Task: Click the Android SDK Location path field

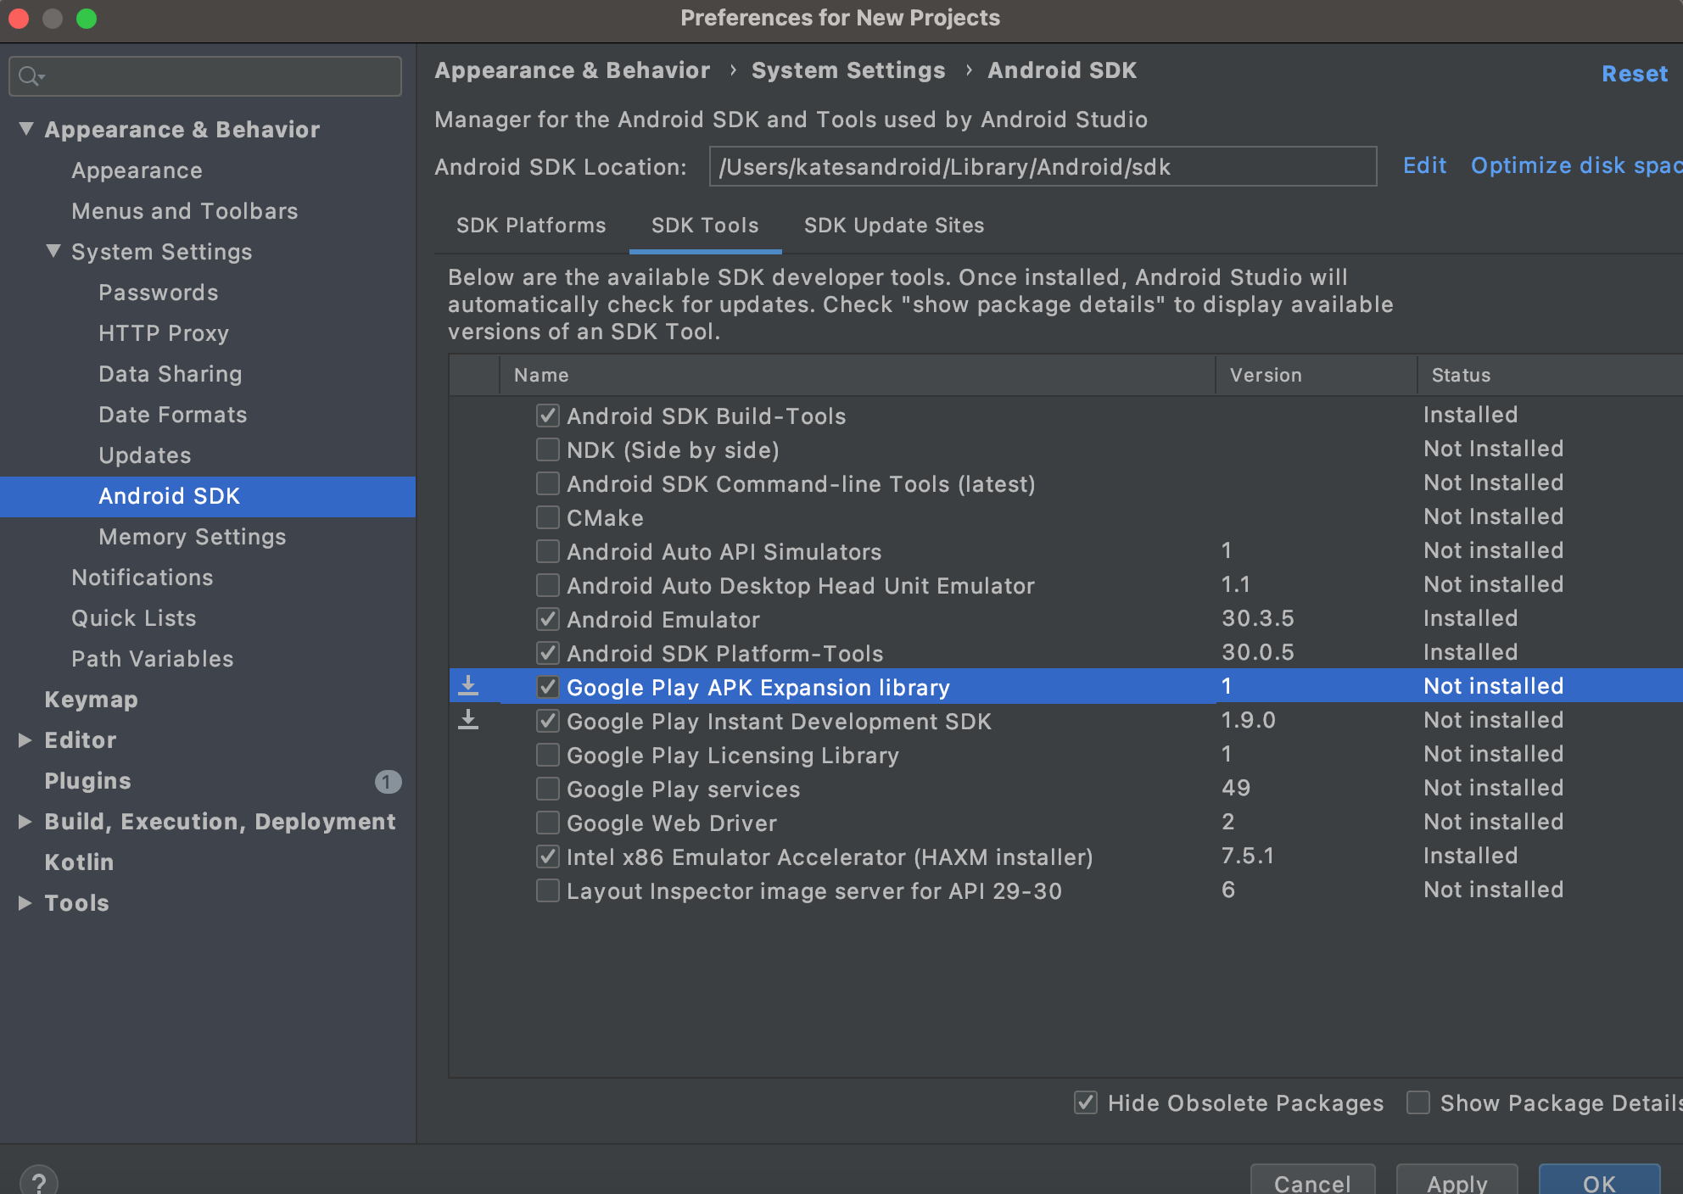Action: [1042, 167]
